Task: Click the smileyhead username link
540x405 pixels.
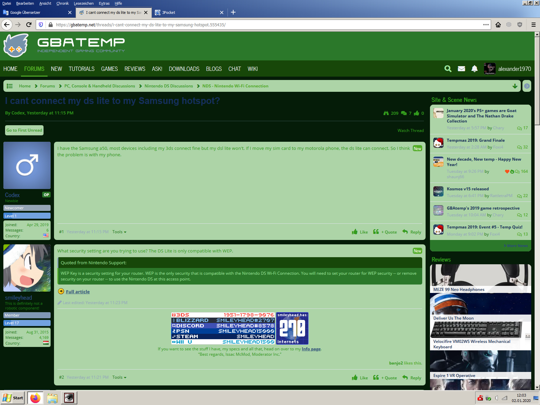Action: point(19,298)
